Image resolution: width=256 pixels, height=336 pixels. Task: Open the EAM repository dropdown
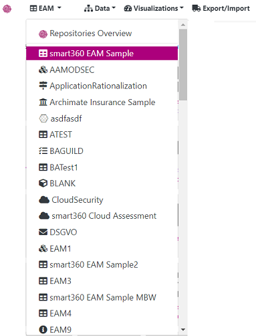click(45, 9)
